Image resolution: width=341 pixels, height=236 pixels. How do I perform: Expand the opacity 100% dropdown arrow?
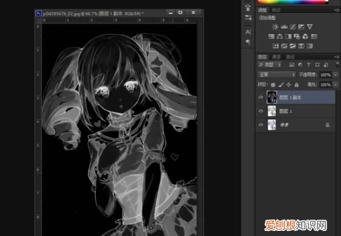coord(335,75)
